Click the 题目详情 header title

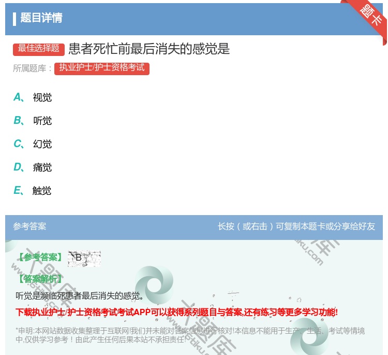click(41, 18)
